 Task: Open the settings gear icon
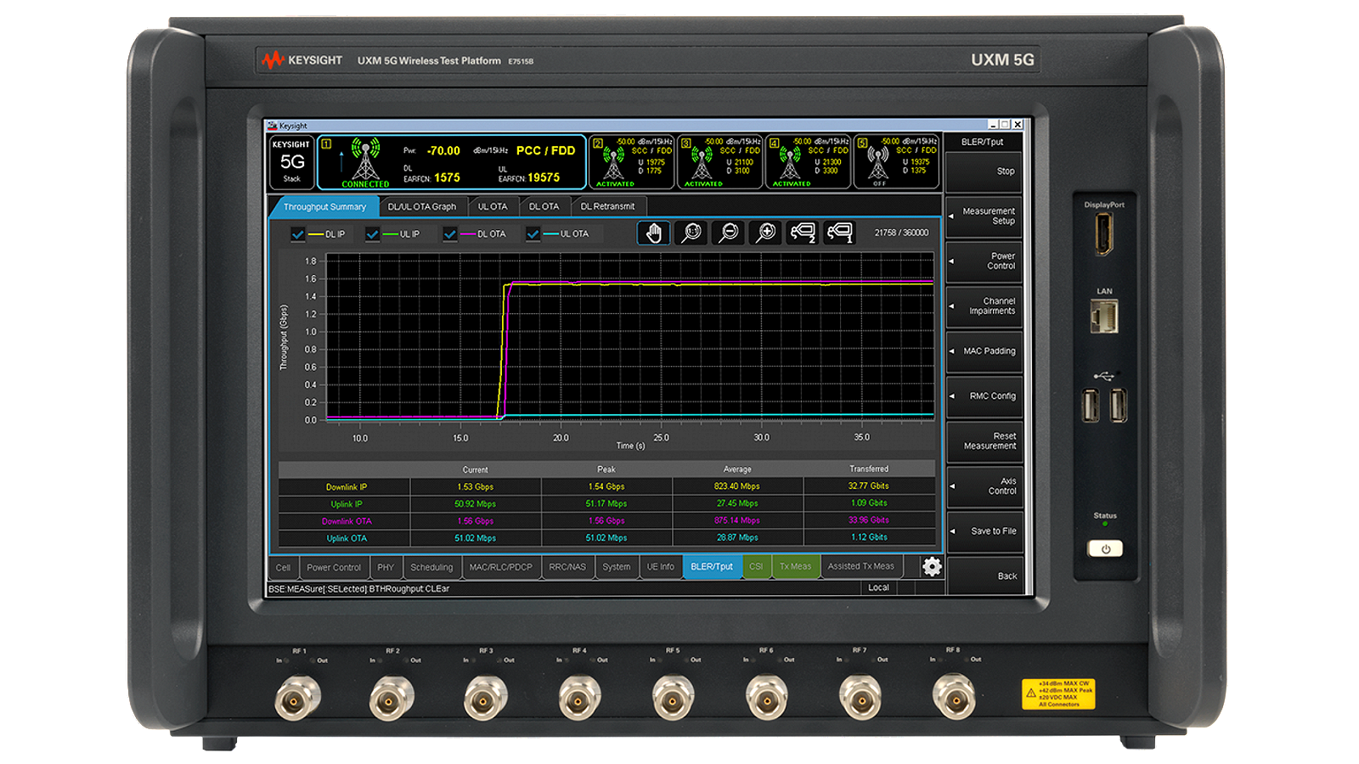(932, 566)
